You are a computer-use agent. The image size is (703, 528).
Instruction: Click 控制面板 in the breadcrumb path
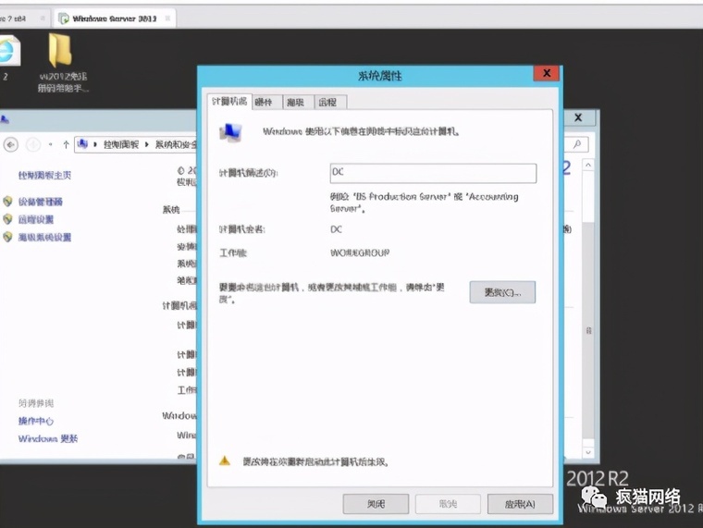click(x=121, y=144)
